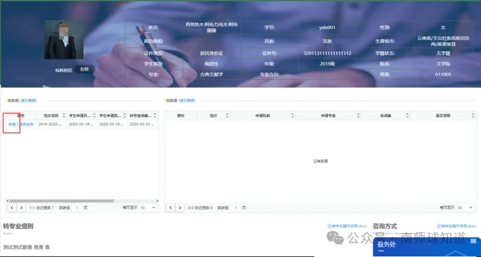Image resolution: width=481 pixels, height=257 pixels.
Task: Click the student profile photo
Action: 64,40
